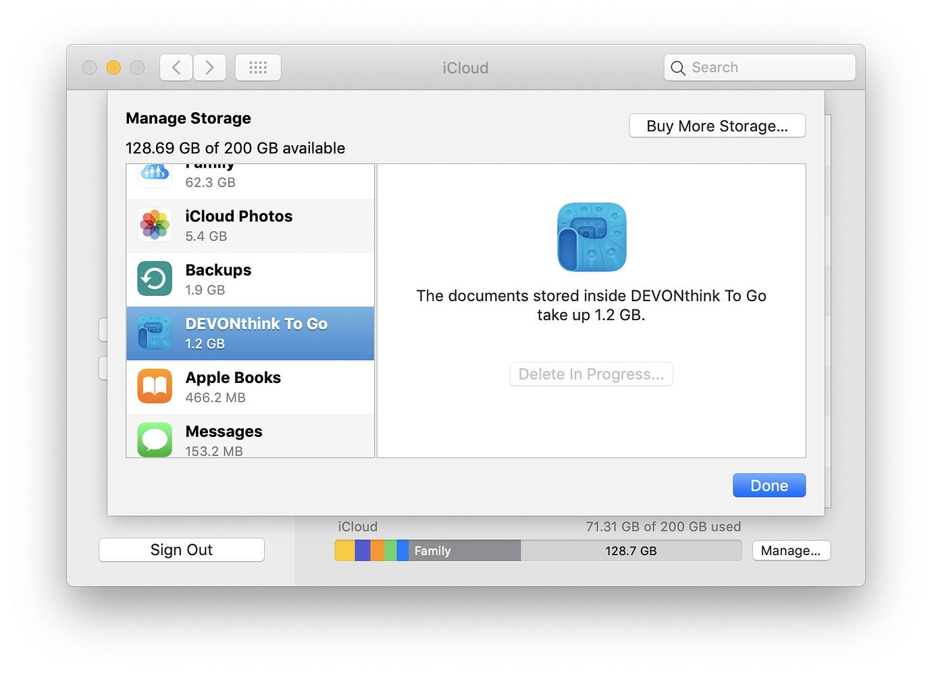Screen dimensions: 932x674
Task: Click the '128.69 GB of 200 GB available' text
Action: click(236, 149)
